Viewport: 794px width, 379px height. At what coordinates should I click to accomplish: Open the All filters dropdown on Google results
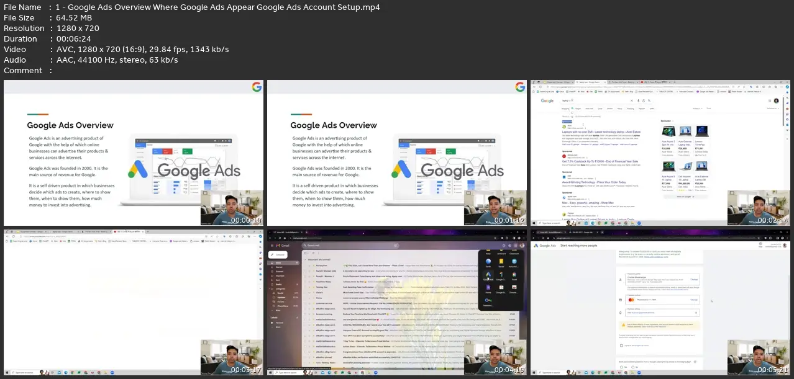pos(697,109)
